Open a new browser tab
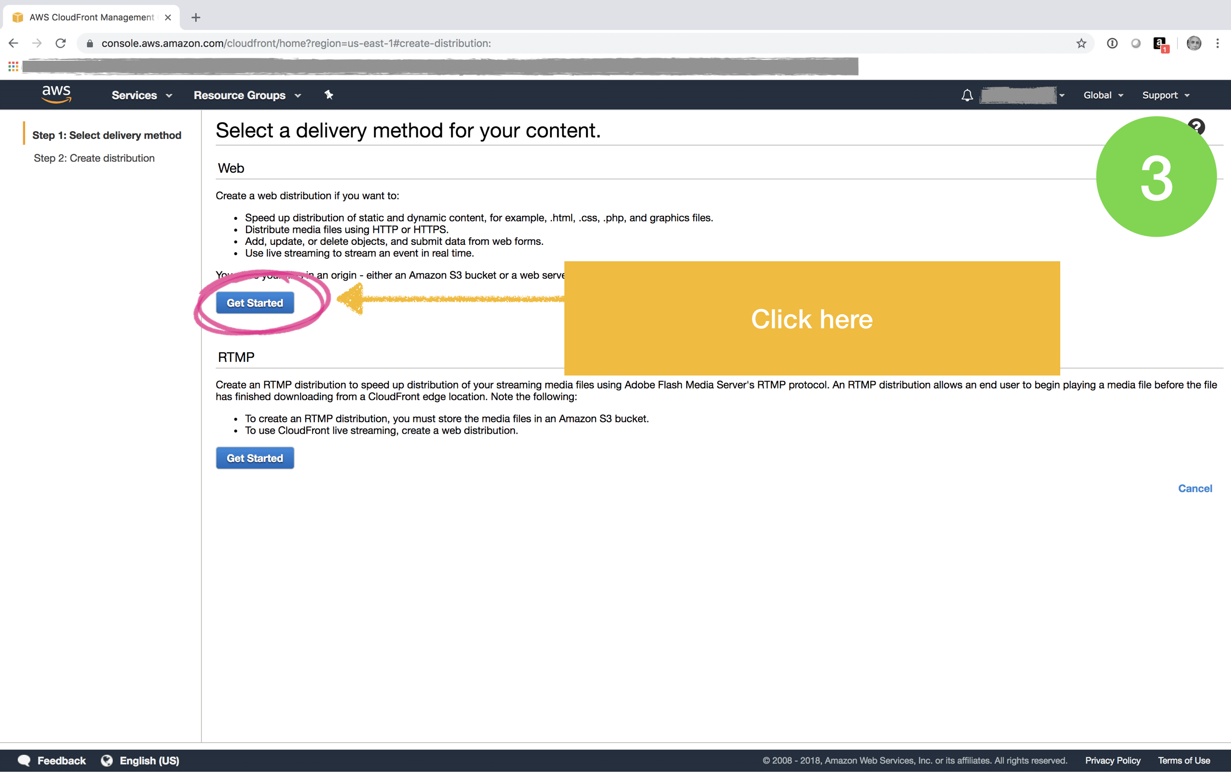Viewport: 1231px width, 779px height. click(x=195, y=17)
